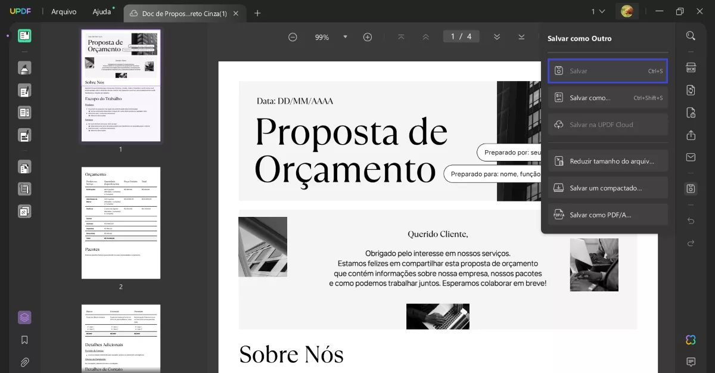The height and width of the screenshot is (373, 715).
Task: Choose Salvar na UPDF Cloud option
Action: click(608, 125)
